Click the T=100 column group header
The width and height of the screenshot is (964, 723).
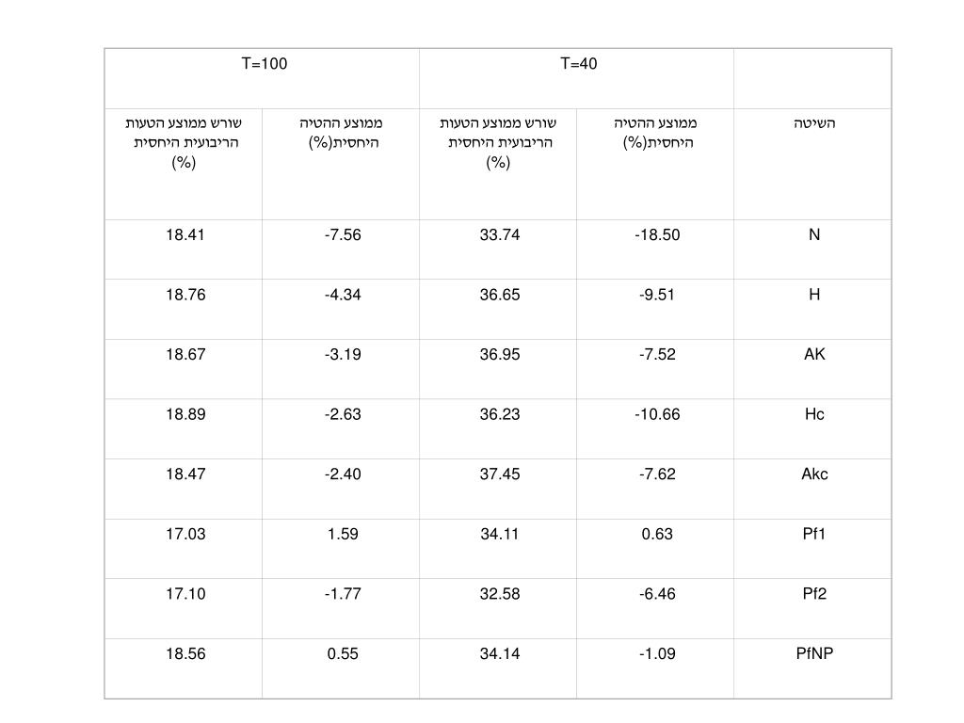pos(264,64)
